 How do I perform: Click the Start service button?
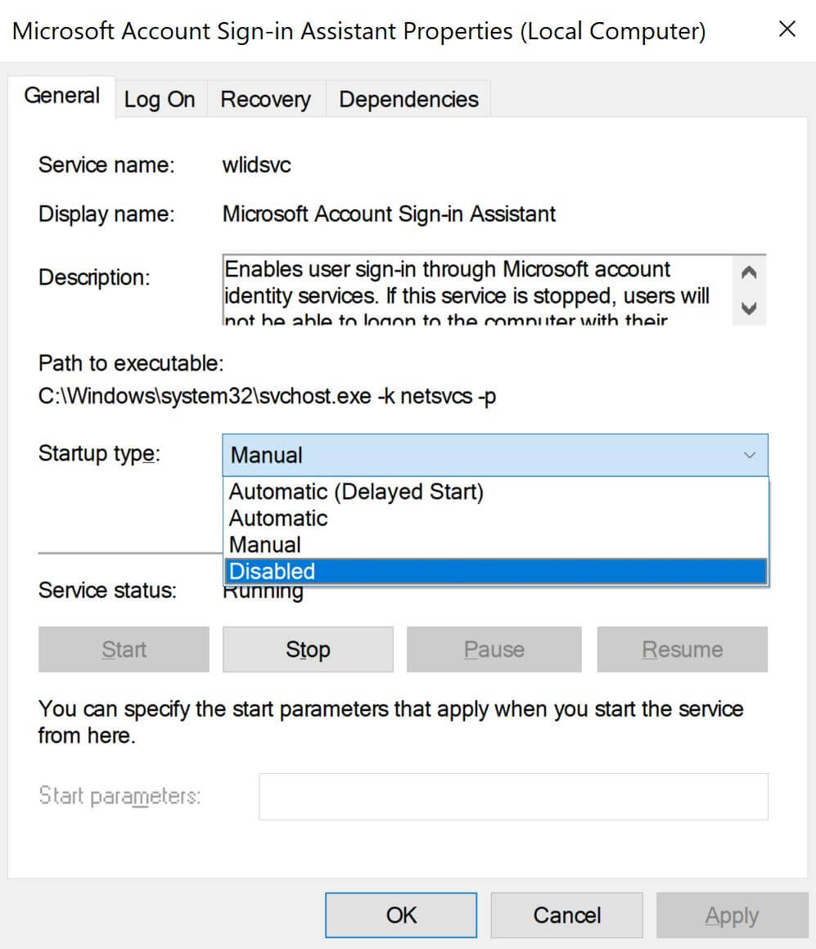[x=123, y=649]
